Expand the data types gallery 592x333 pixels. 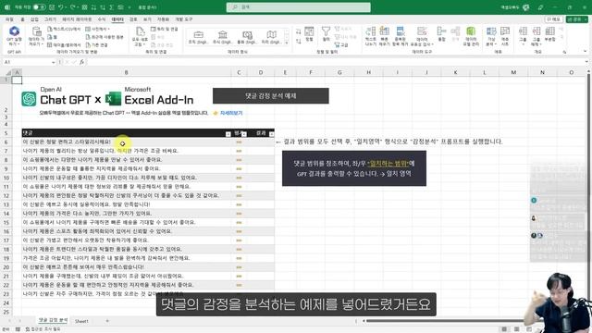(x=287, y=43)
